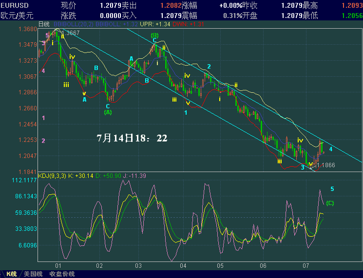363x278 pixels.
Task: Click the green (A) wave label
Action: click(x=108, y=112)
